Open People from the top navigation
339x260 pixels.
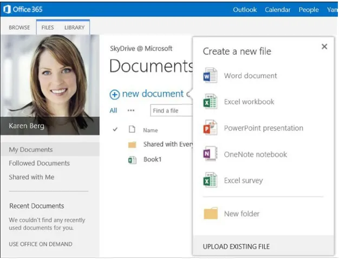click(309, 10)
